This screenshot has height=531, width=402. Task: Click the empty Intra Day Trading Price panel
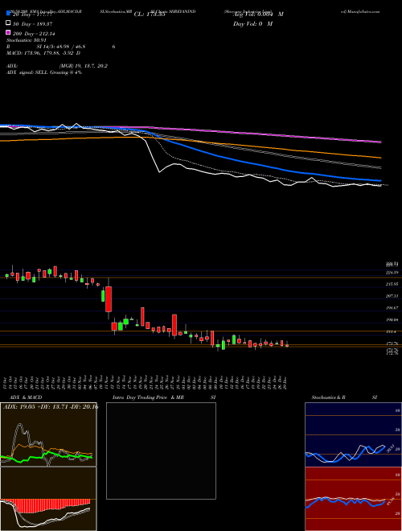click(x=161, y=451)
